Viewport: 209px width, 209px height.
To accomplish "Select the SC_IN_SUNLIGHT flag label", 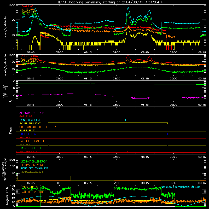I will tap(30, 123).
